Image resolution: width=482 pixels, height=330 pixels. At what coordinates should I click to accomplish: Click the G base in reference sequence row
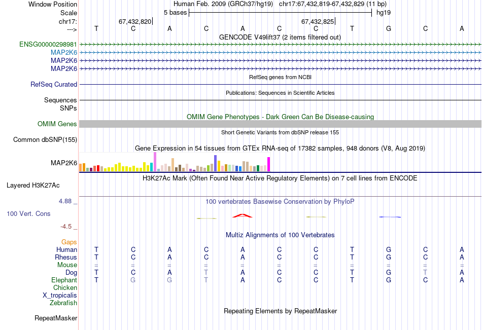[x=389, y=29]
